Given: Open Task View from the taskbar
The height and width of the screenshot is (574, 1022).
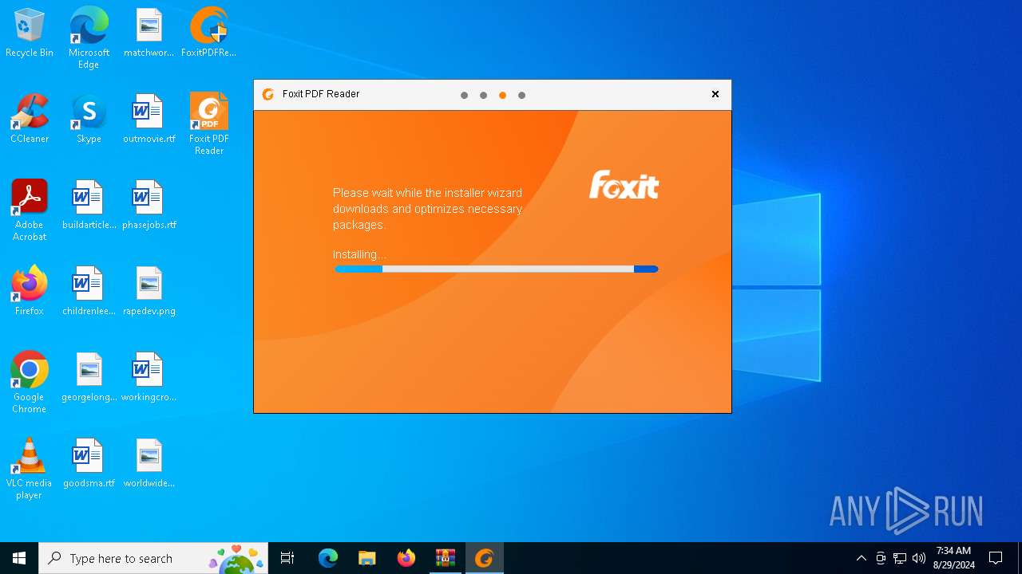Looking at the screenshot, I should 287,559.
